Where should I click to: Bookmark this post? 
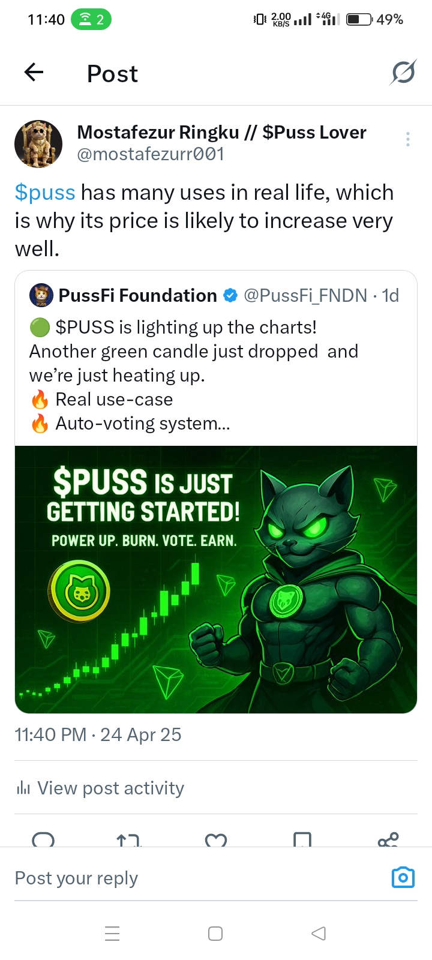coord(302,839)
